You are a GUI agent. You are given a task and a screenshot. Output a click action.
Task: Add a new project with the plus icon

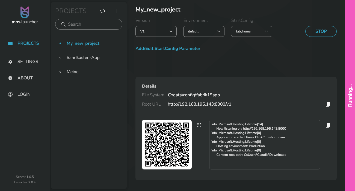tap(117, 11)
